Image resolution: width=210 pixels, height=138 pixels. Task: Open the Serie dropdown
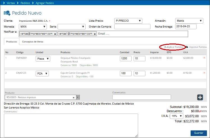click(x=72, y=27)
